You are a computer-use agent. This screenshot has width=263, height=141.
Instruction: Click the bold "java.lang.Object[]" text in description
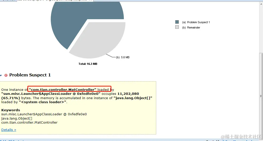coord(133,98)
